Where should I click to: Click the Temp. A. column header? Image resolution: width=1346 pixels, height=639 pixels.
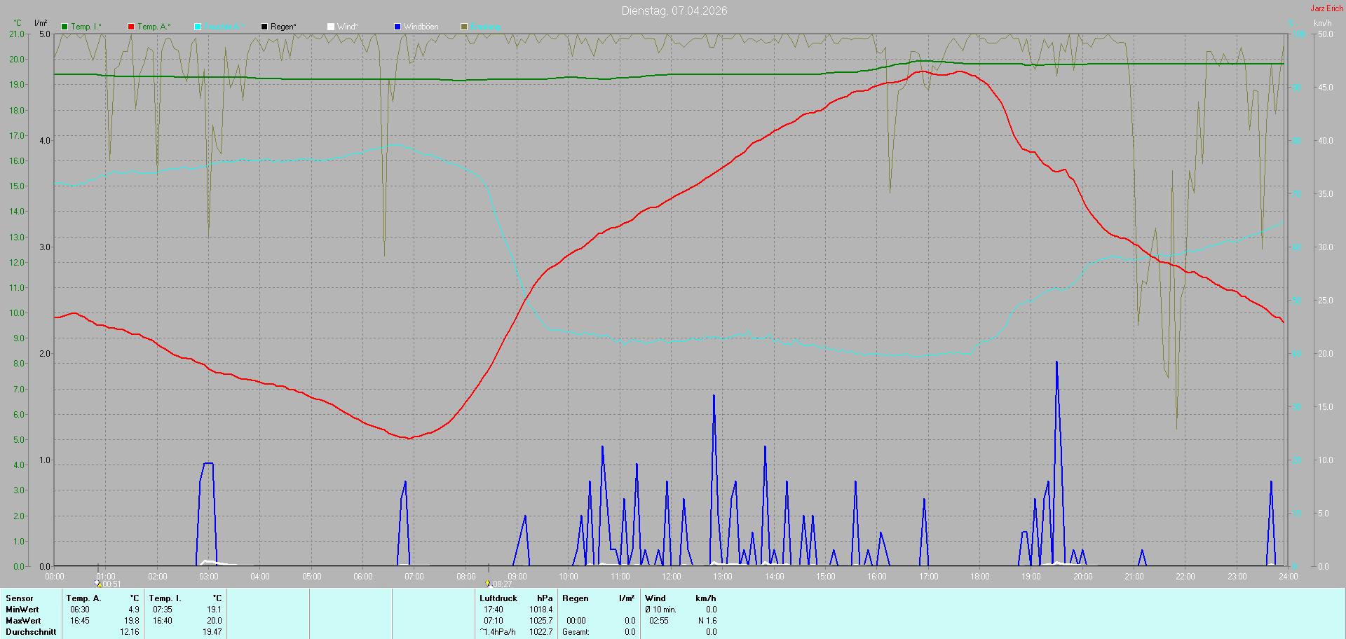click(84, 598)
